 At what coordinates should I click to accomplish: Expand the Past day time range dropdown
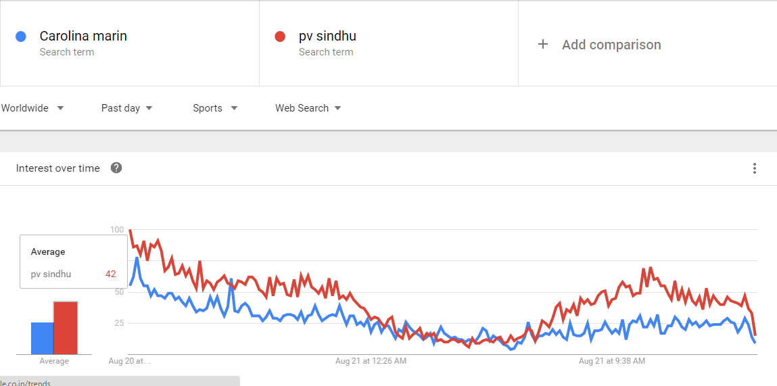[127, 108]
